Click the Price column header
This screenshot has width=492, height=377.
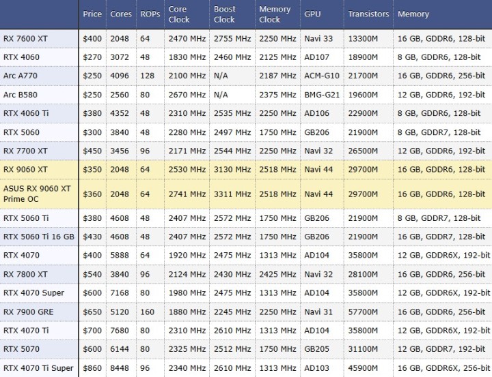(x=92, y=14)
